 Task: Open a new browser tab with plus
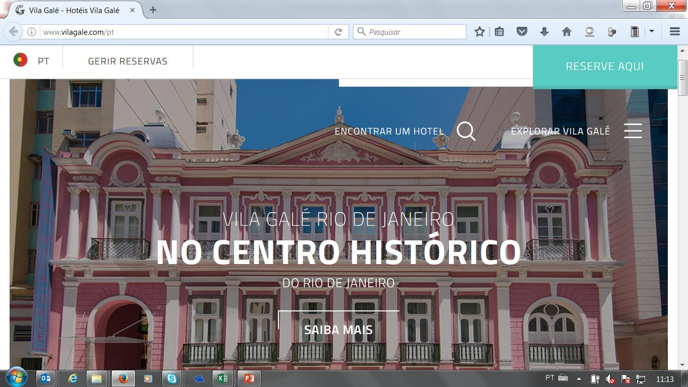click(x=153, y=10)
